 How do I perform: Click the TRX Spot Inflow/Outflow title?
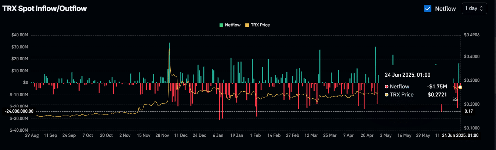click(x=44, y=8)
